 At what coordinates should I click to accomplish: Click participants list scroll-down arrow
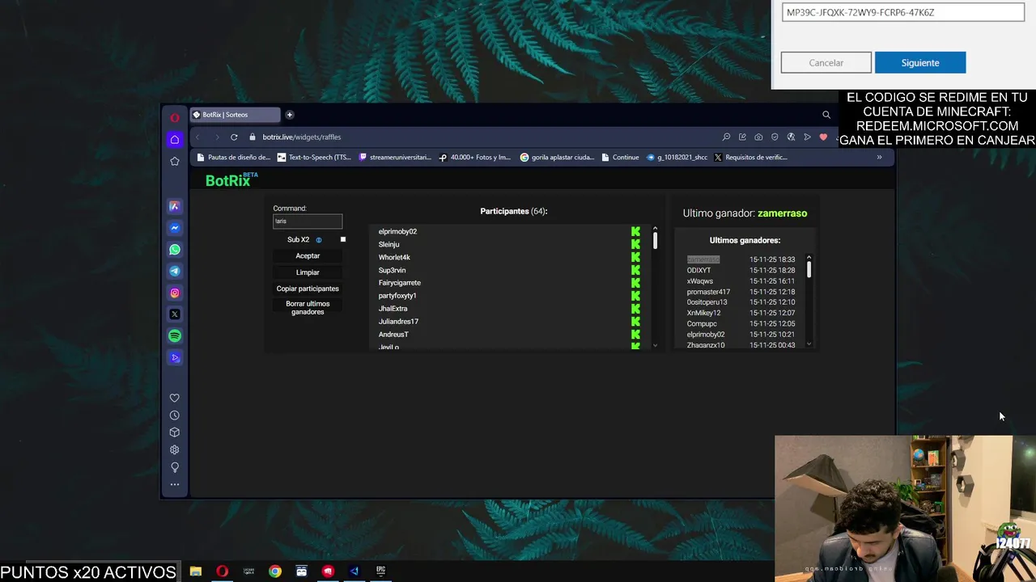[655, 346]
